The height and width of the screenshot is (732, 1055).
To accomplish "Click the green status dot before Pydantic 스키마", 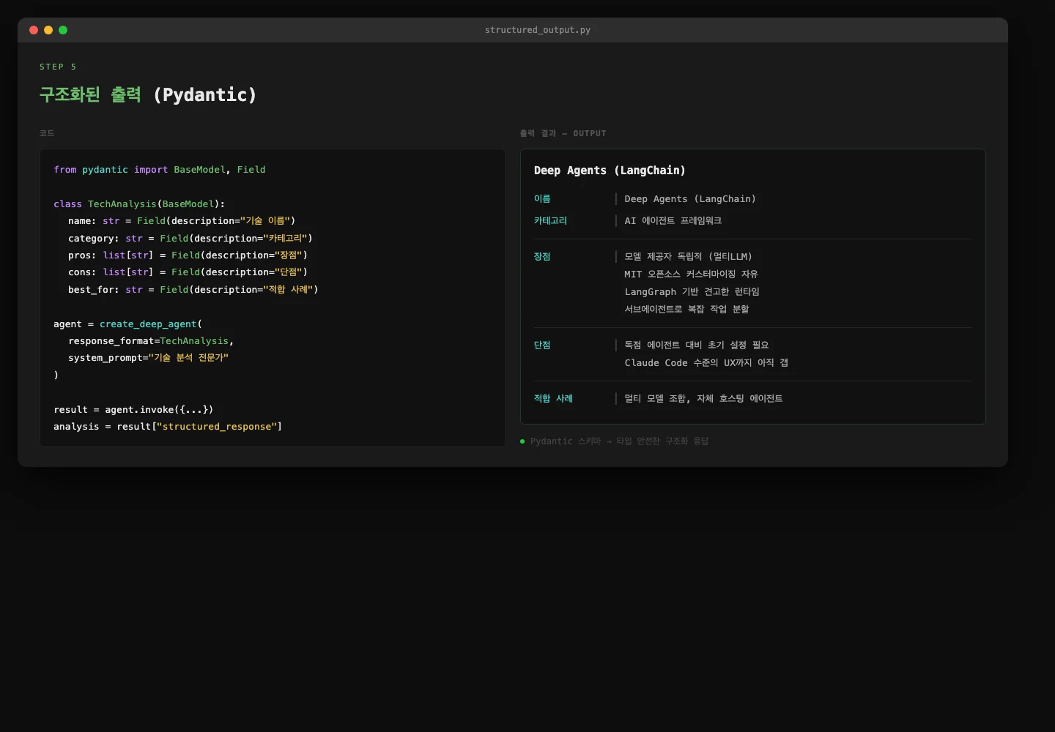I will click(x=522, y=441).
